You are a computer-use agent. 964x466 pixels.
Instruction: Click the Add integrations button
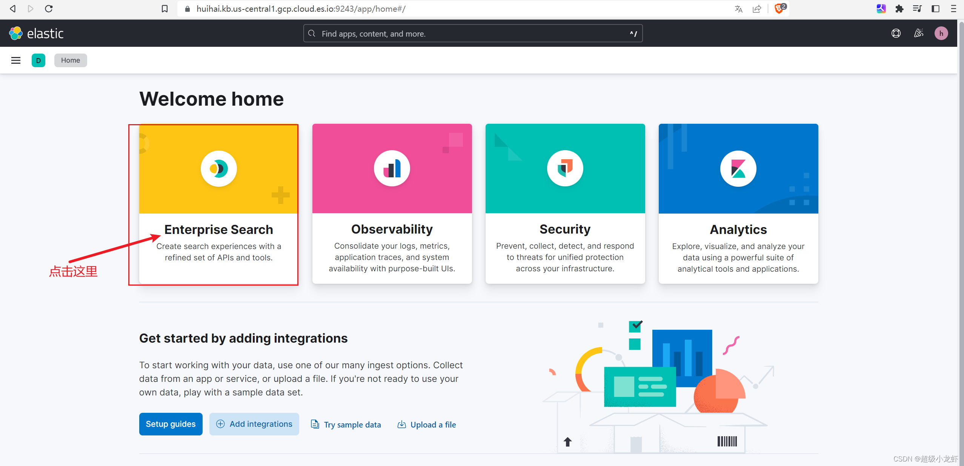pyautogui.click(x=254, y=424)
